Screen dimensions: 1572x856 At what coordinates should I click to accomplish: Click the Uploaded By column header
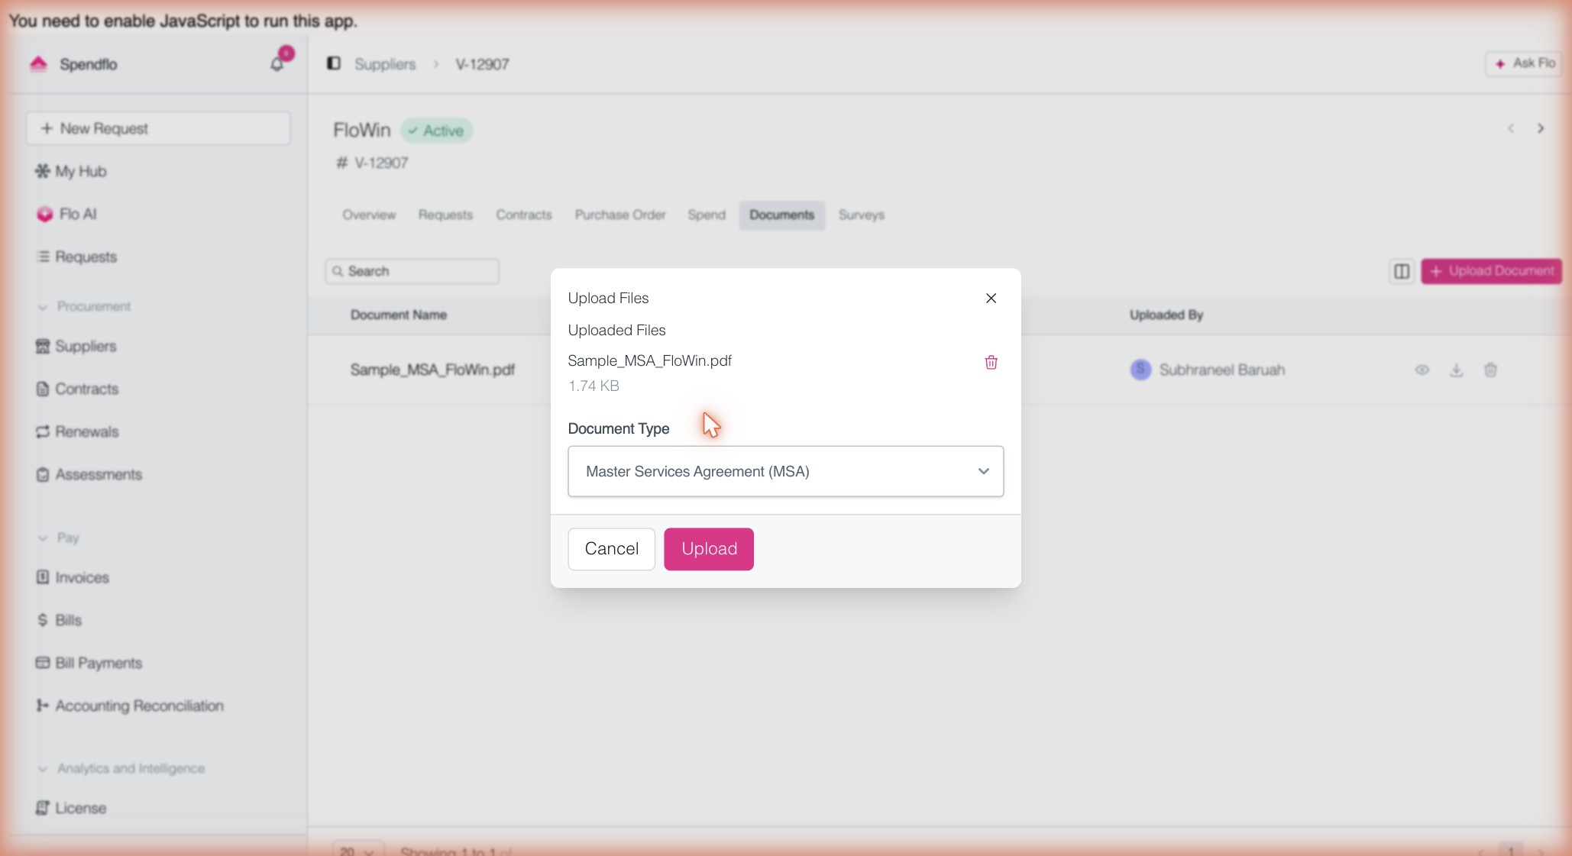tap(1166, 315)
